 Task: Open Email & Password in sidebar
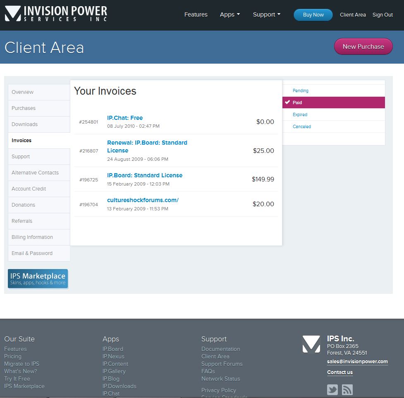tap(39, 253)
